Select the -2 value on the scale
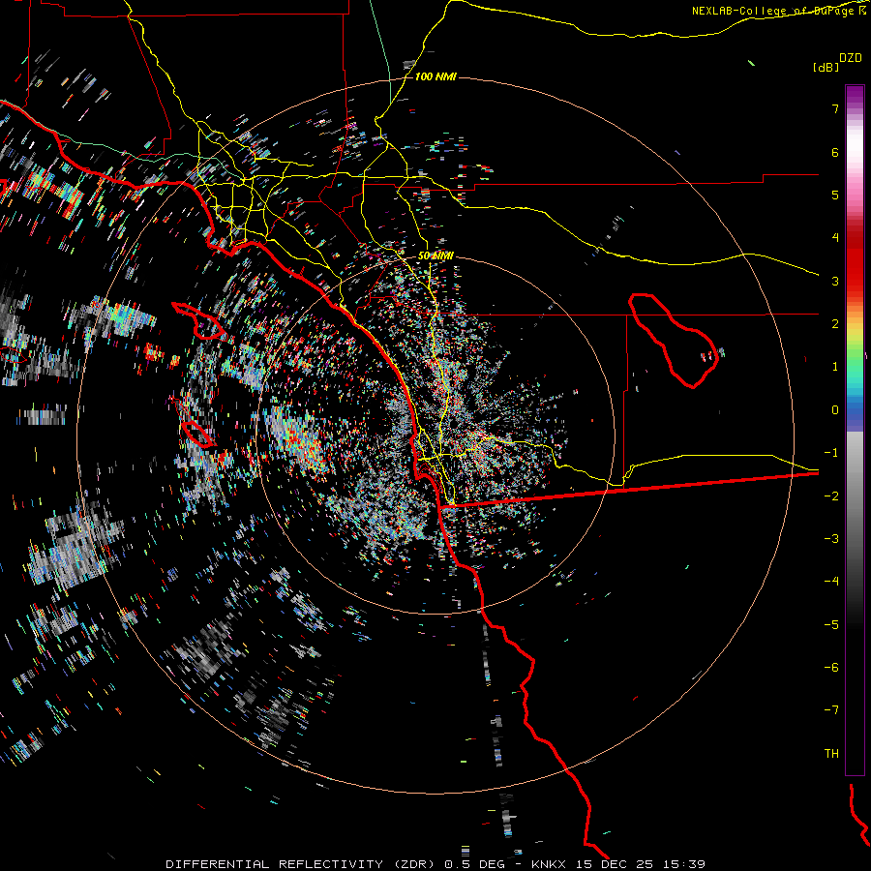This screenshot has width=871, height=871. [x=831, y=496]
